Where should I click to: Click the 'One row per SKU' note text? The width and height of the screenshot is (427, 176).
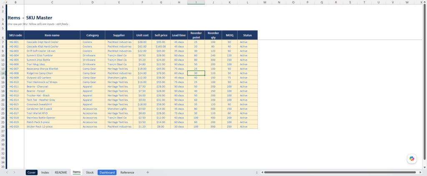coord(38,24)
